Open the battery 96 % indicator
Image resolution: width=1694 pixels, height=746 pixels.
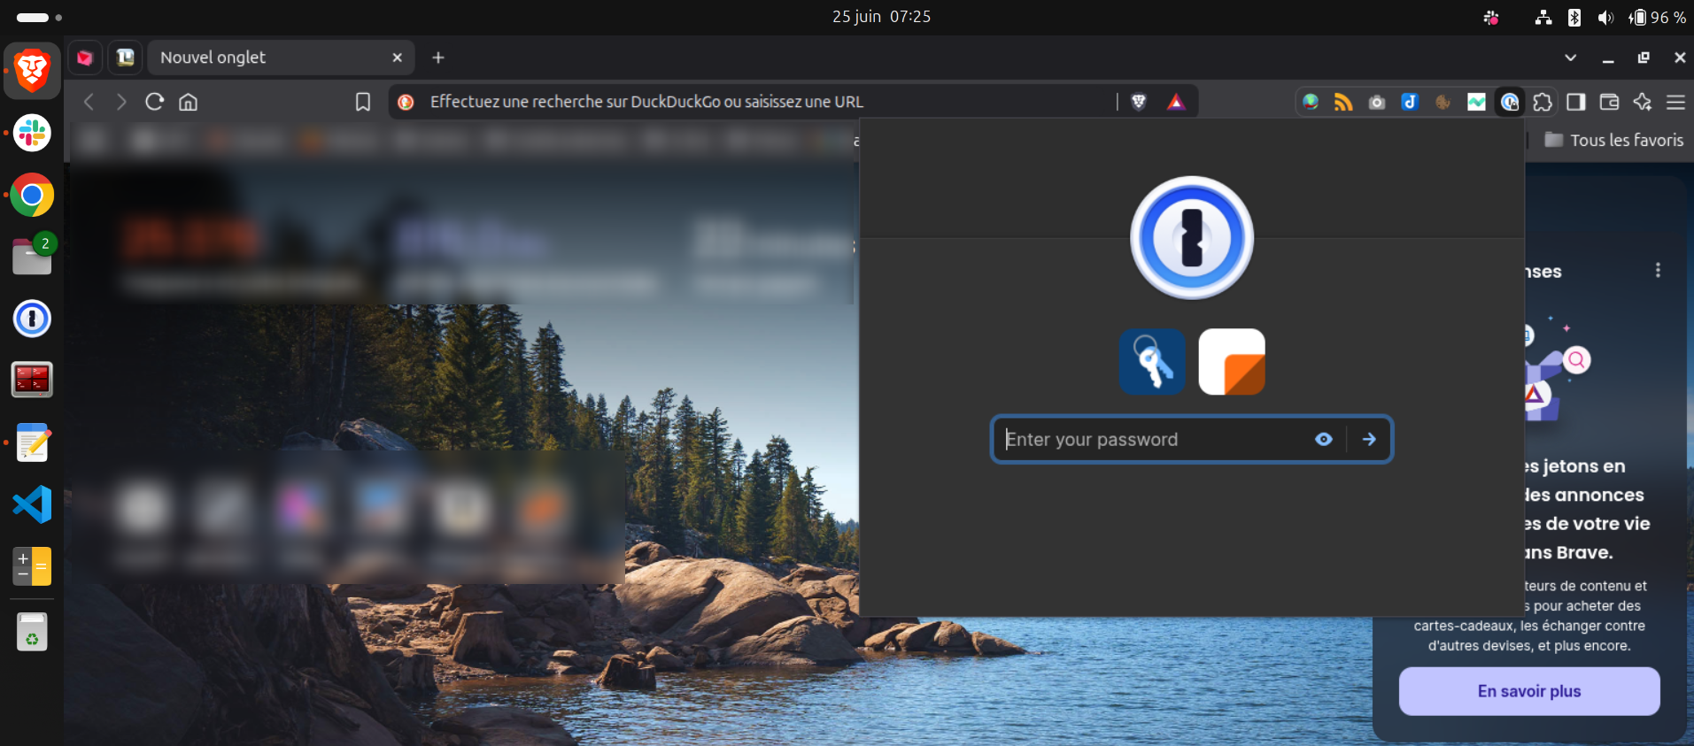(1657, 18)
